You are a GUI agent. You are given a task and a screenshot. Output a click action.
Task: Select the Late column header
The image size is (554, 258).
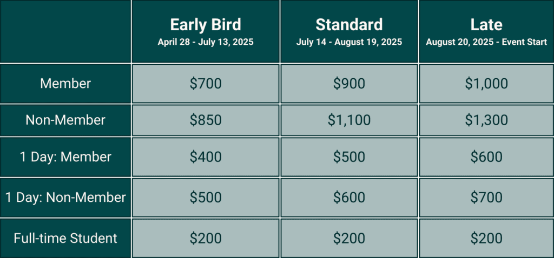point(486,31)
